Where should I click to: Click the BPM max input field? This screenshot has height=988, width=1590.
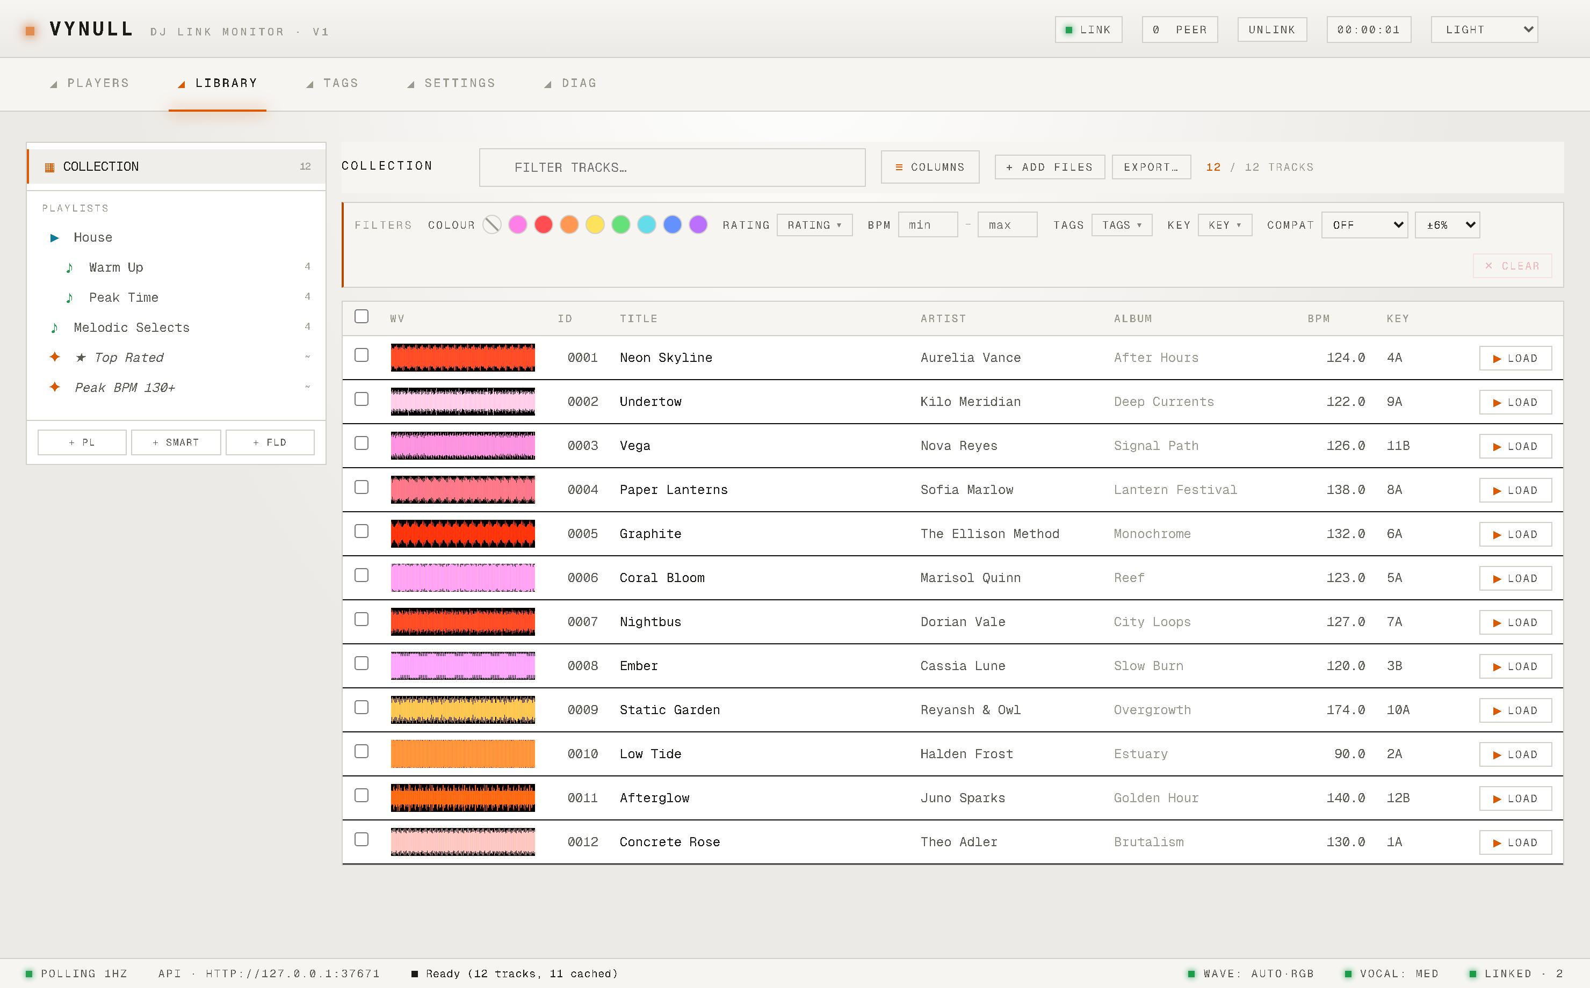1007,225
